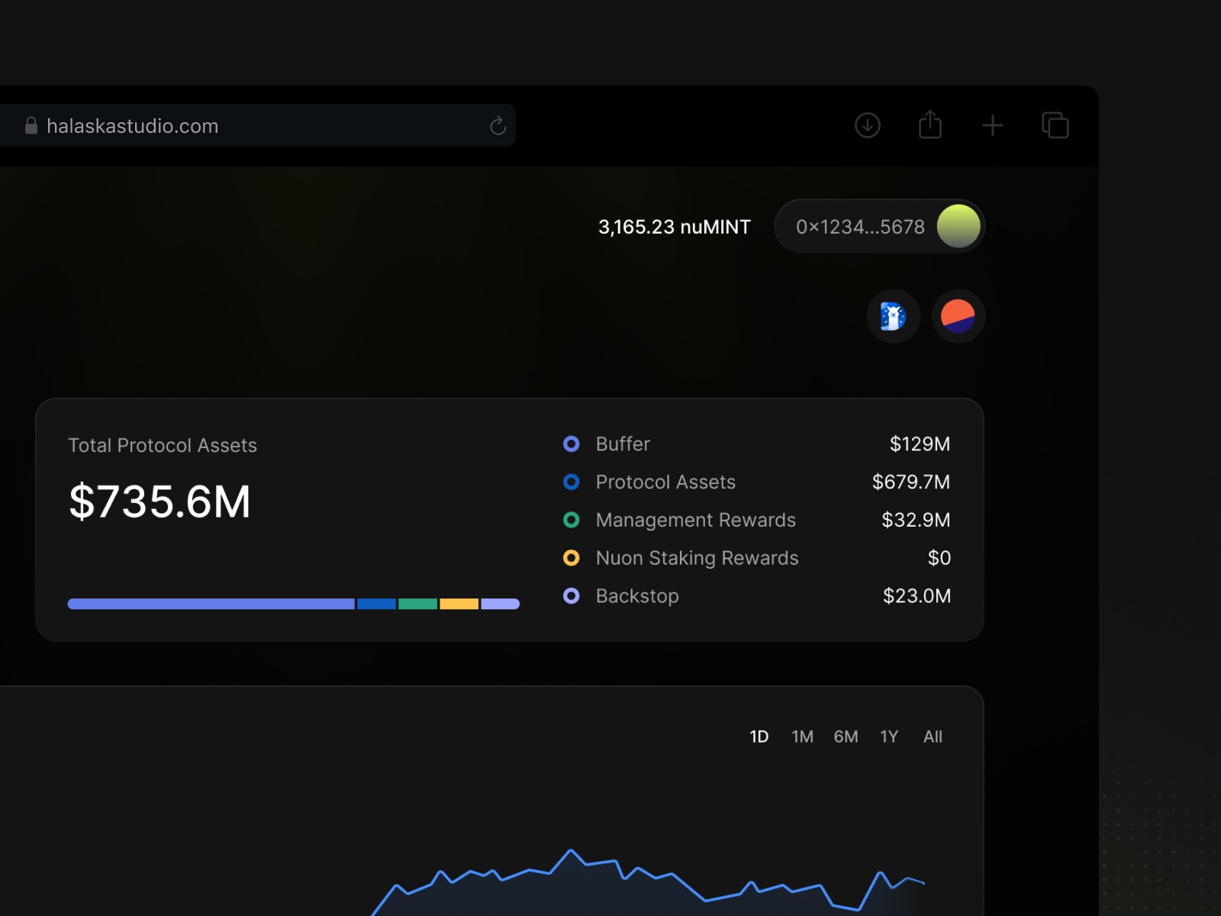
Task: Show the tab overview icon
Action: [x=1055, y=125]
